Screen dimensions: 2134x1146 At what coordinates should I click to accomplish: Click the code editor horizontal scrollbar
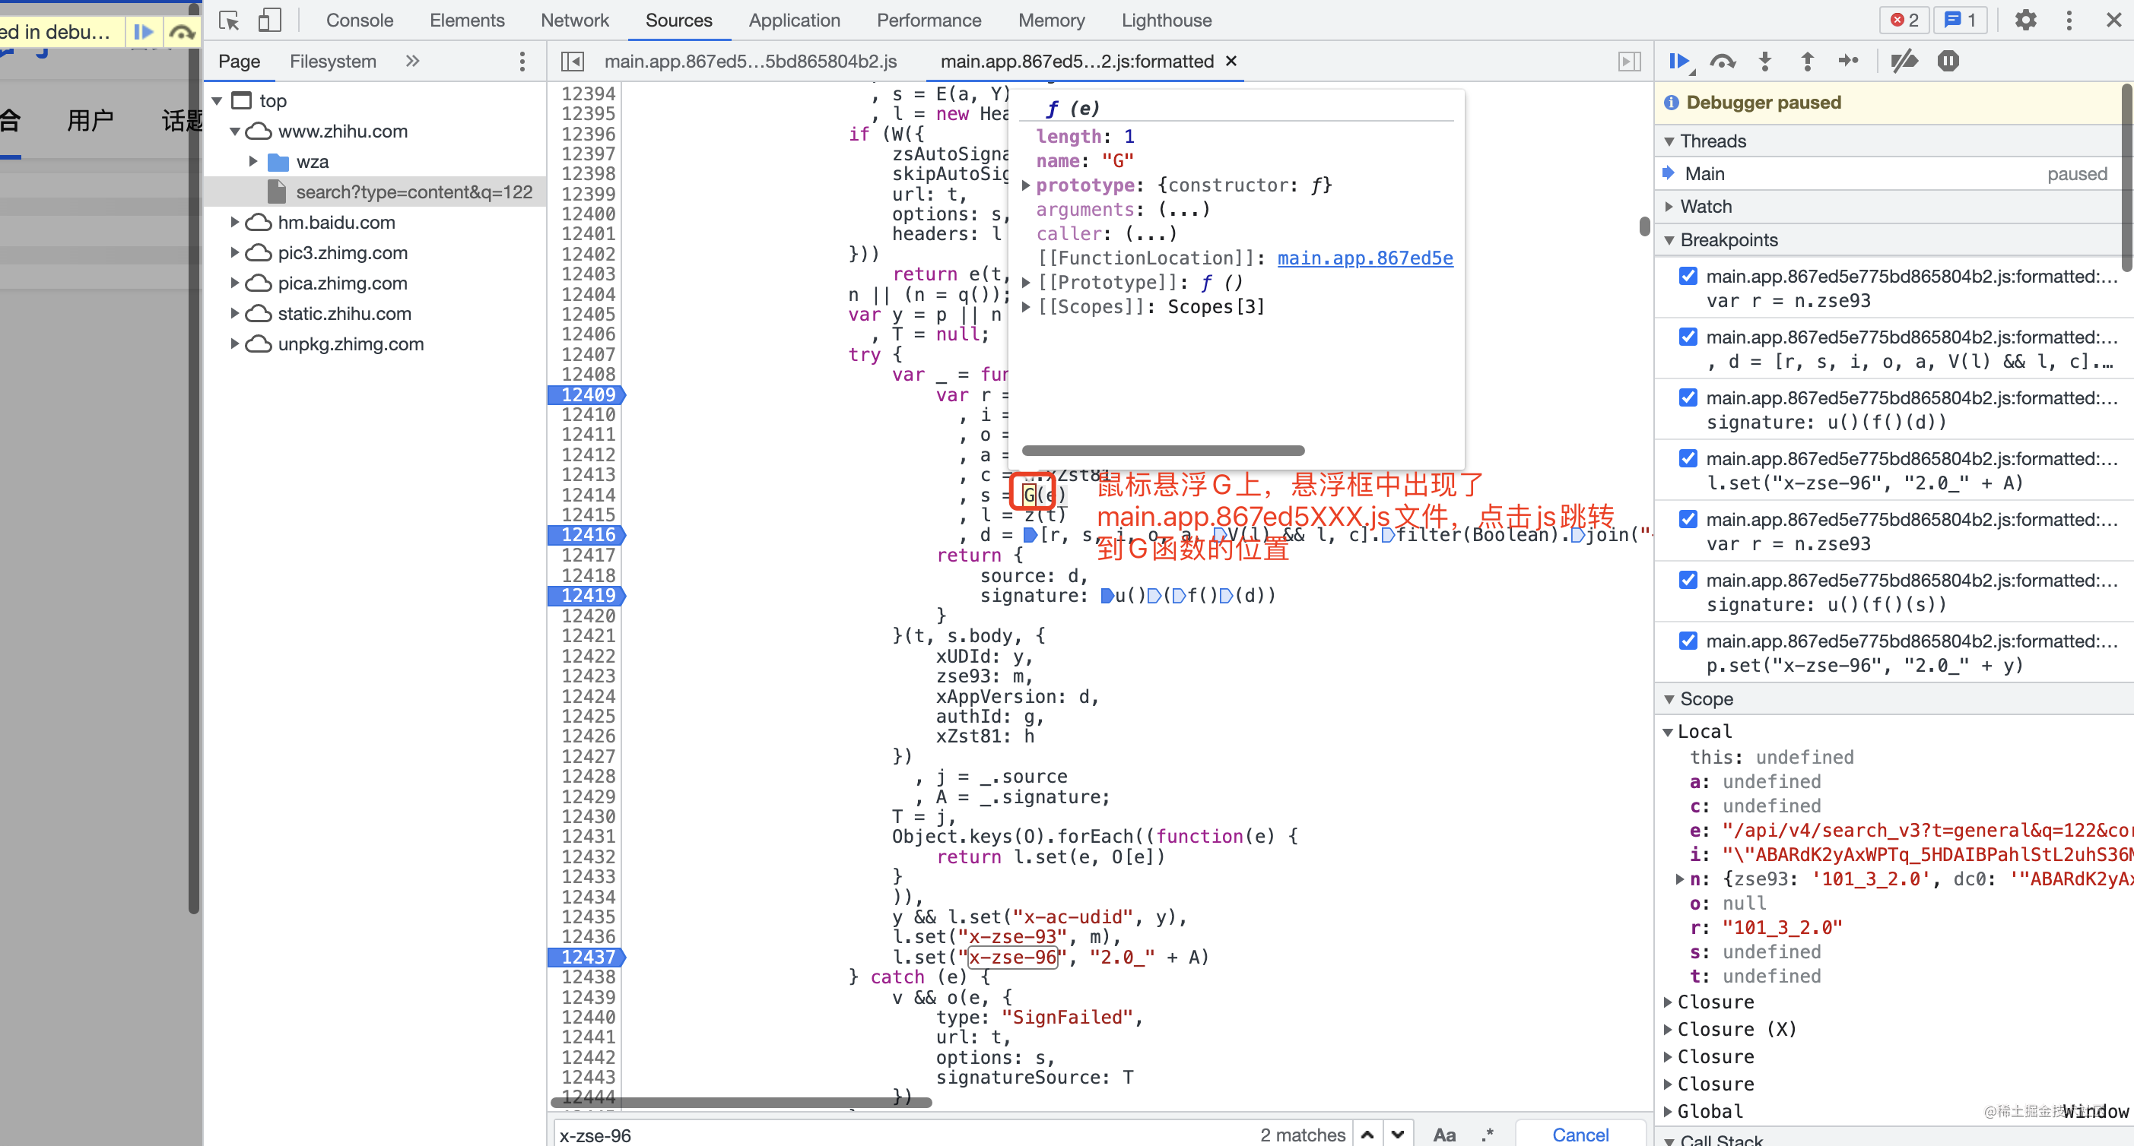click(x=742, y=1102)
